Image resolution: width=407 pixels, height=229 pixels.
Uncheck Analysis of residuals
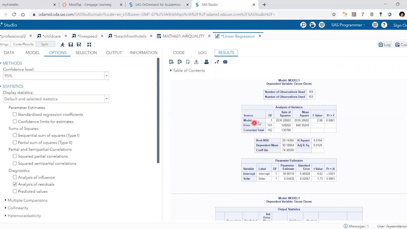pyautogui.click(x=15, y=184)
